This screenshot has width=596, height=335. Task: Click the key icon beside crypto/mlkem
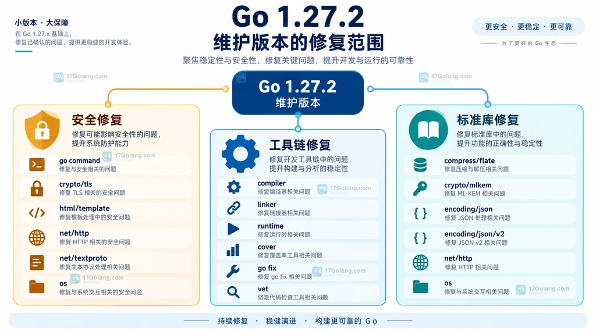click(x=420, y=189)
